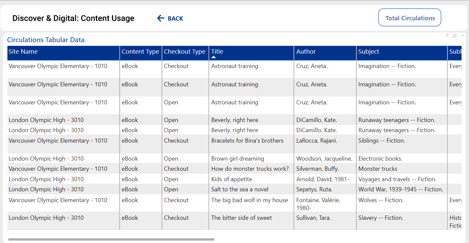
Task: Open the Total Circulations page
Action: (x=409, y=17)
